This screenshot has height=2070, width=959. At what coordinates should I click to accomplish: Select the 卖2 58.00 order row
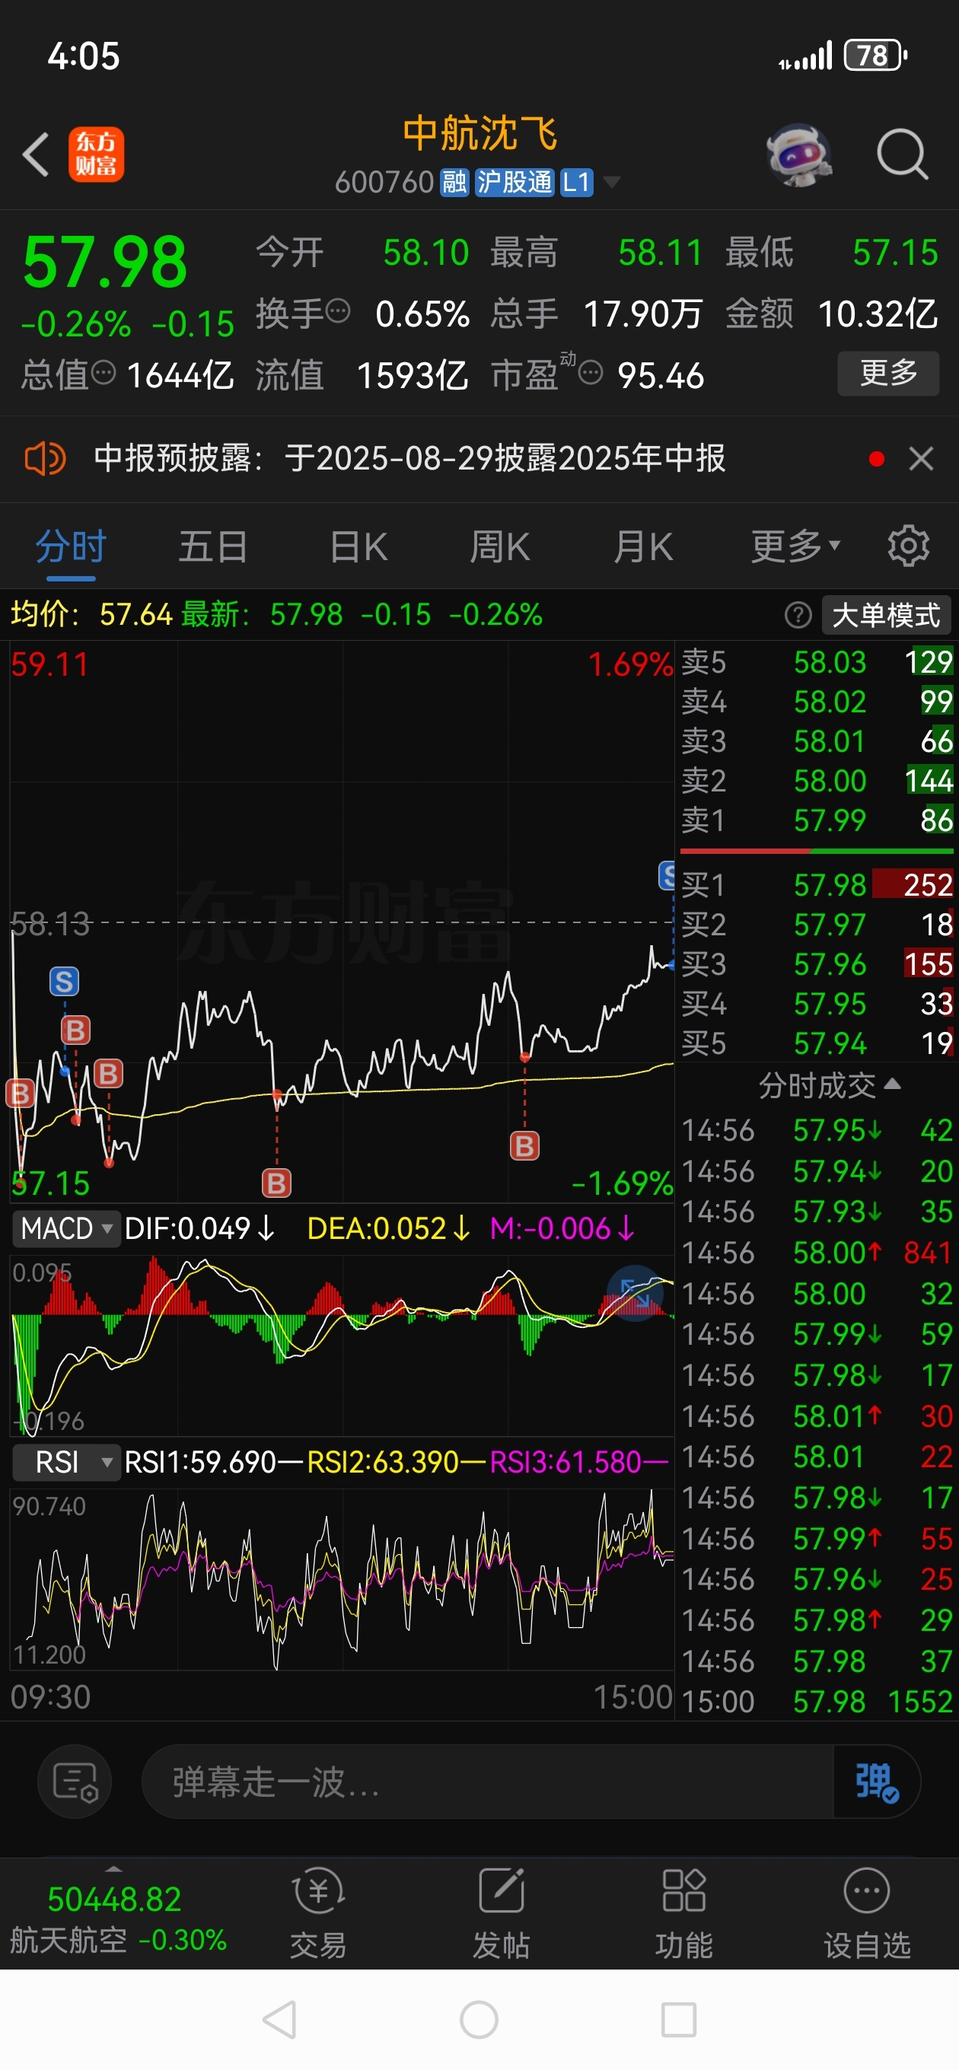817,780
